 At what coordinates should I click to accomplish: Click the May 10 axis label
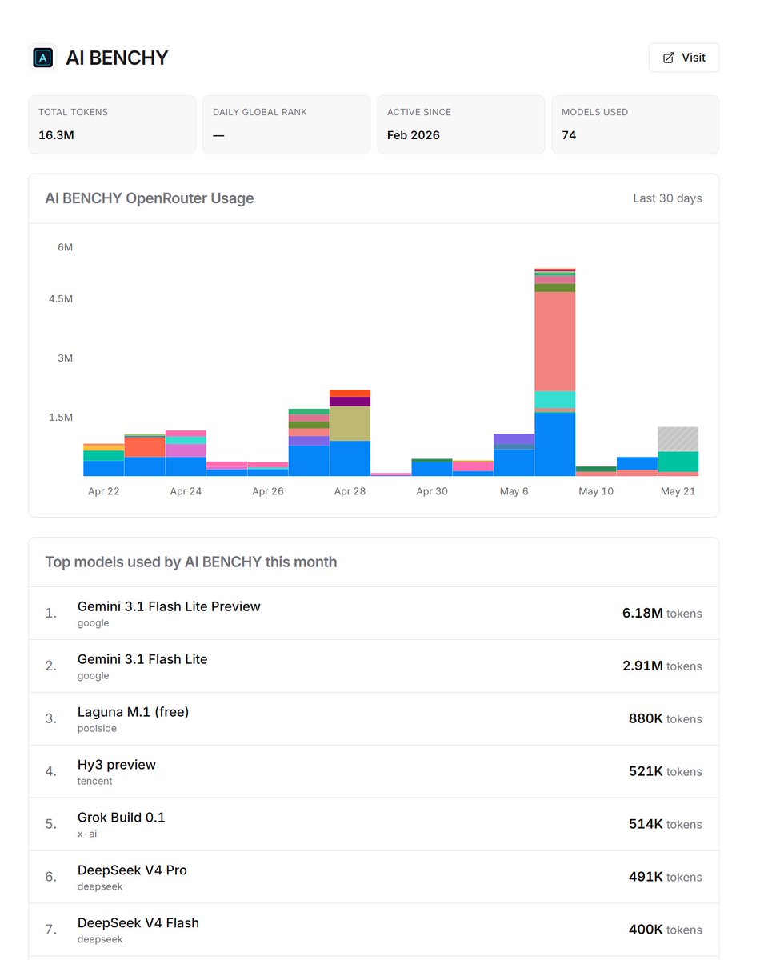tap(596, 491)
